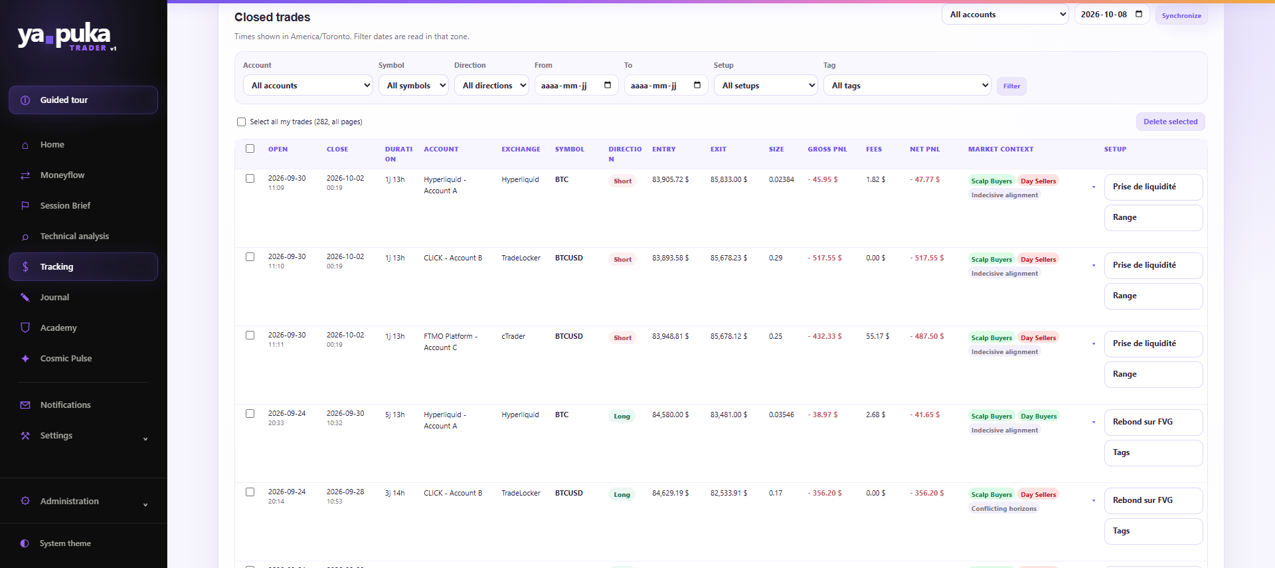
Task: Select the Hyperliquid BTC long trade checkbox
Action: (x=250, y=414)
